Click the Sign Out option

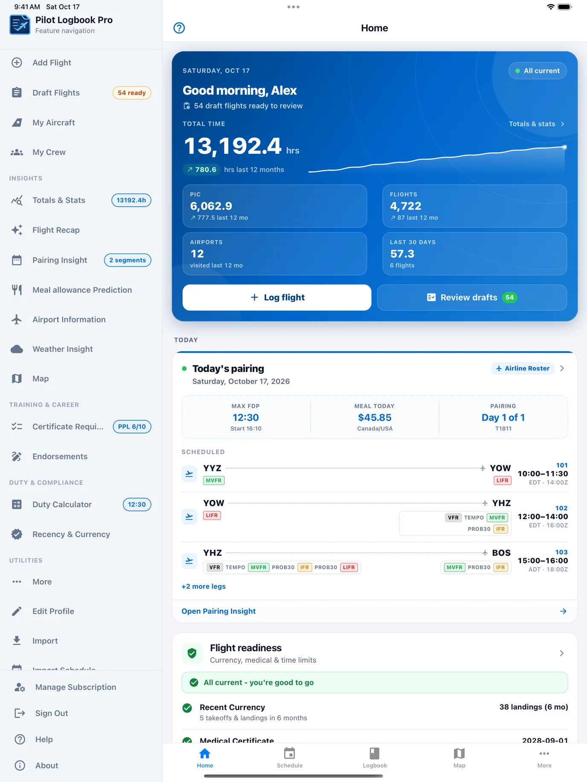point(81,713)
